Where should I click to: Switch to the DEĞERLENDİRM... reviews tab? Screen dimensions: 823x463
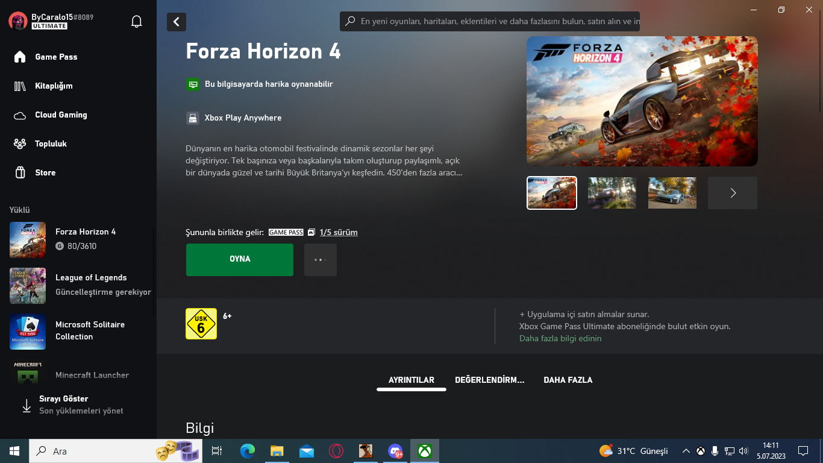click(x=489, y=380)
